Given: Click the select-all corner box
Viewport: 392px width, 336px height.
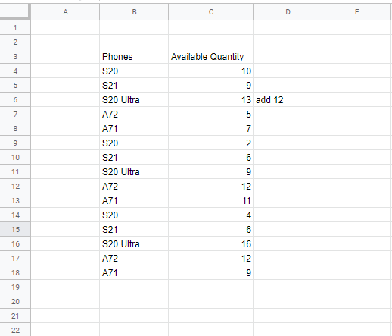Looking at the screenshot, I should [x=15, y=11].
